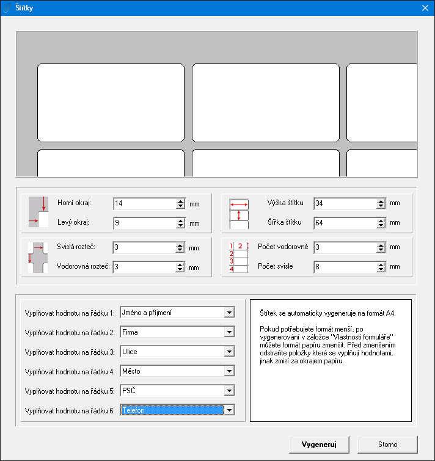This screenshot has width=435, height=461.
Task: Click the 'Horní okraj:' label
Action: pyautogui.click(x=75, y=203)
